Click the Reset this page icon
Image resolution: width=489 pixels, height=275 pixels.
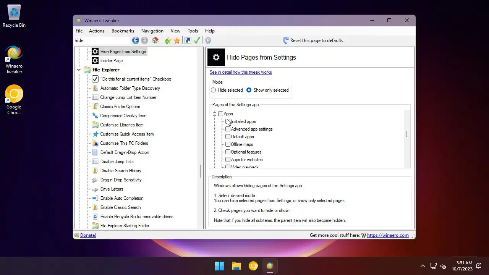[x=286, y=40]
